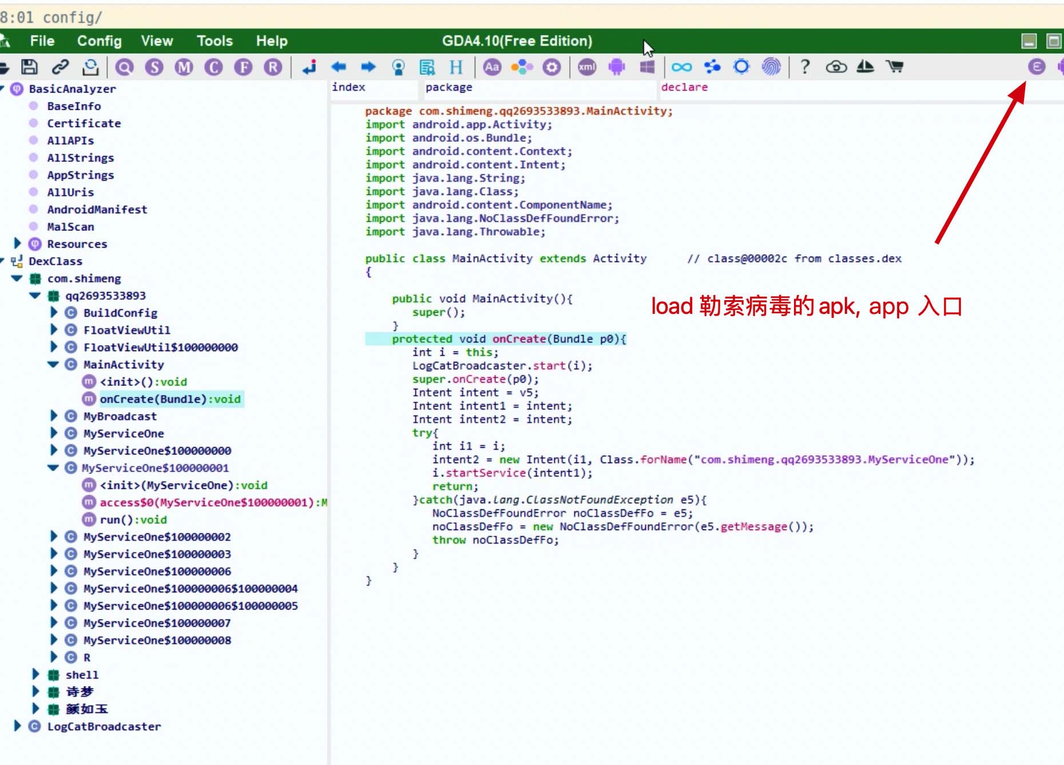Expand the LogCatBroadcaster class node
The height and width of the screenshot is (765, 1064).
17,726
